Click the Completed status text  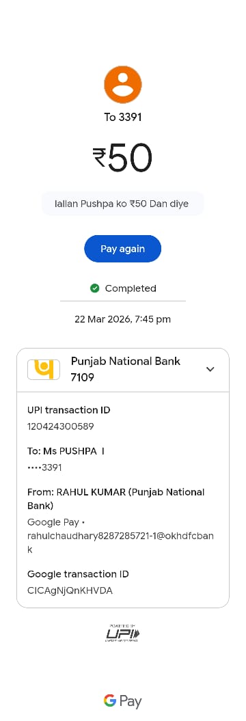tap(131, 288)
